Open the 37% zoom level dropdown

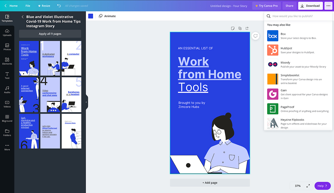(x=298, y=186)
